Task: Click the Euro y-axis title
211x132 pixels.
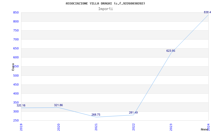Action: pyautogui.click(x=13, y=67)
